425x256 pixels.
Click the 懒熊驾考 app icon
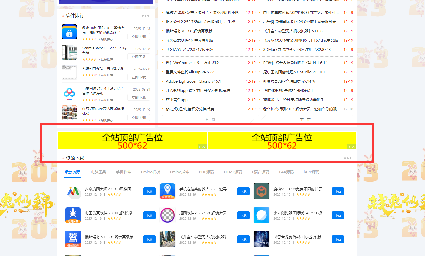pos(73,239)
